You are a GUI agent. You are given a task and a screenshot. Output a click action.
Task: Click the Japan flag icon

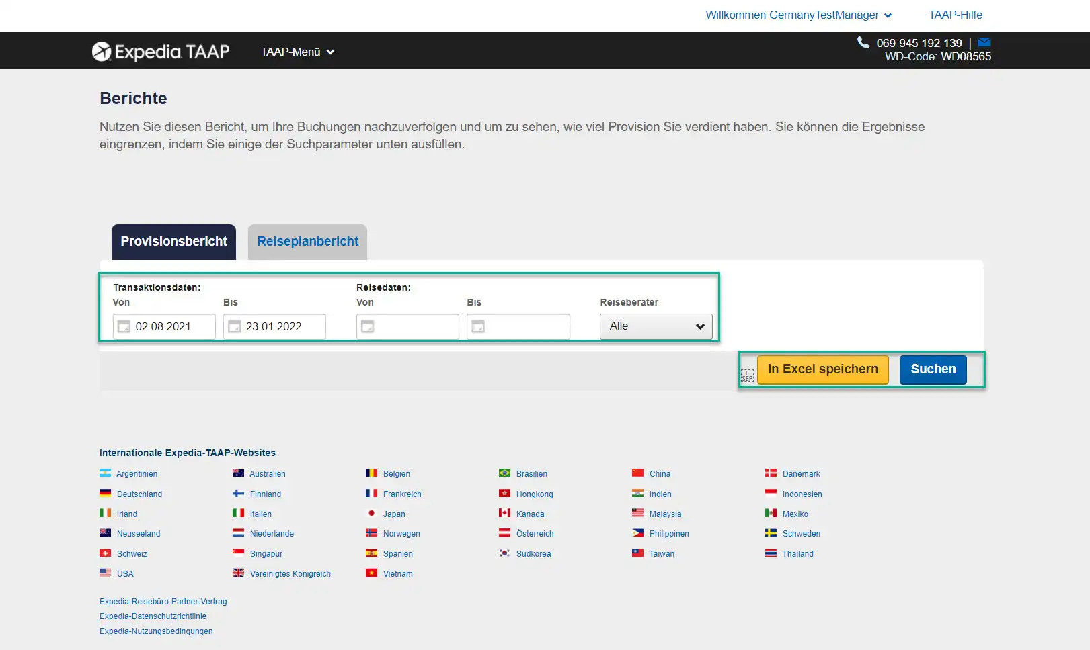371,513
